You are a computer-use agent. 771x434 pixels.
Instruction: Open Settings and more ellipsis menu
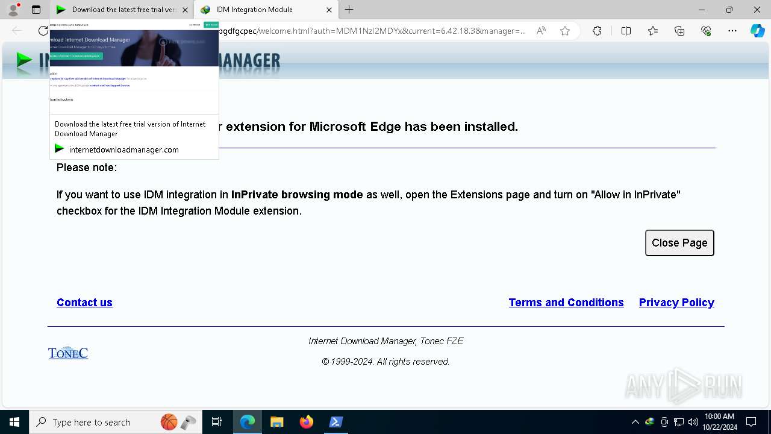coord(732,31)
